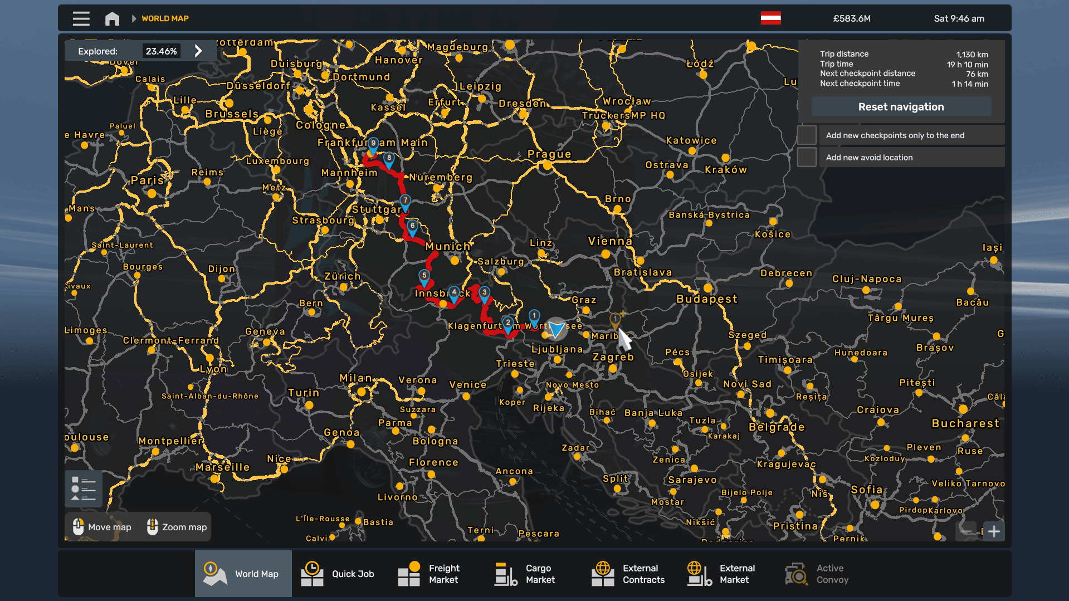Click the Bucharest city label
The height and width of the screenshot is (601, 1069).
click(965, 423)
